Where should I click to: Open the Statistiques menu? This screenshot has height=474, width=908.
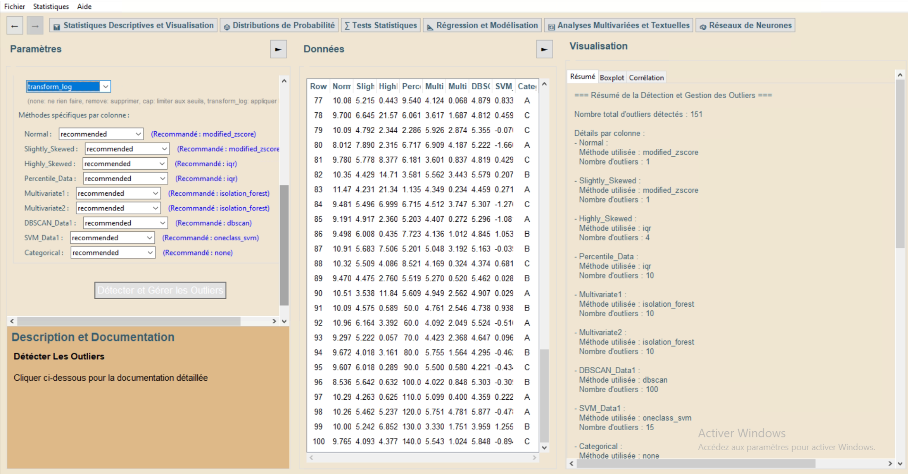pyautogui.click(x=51, y=6)
